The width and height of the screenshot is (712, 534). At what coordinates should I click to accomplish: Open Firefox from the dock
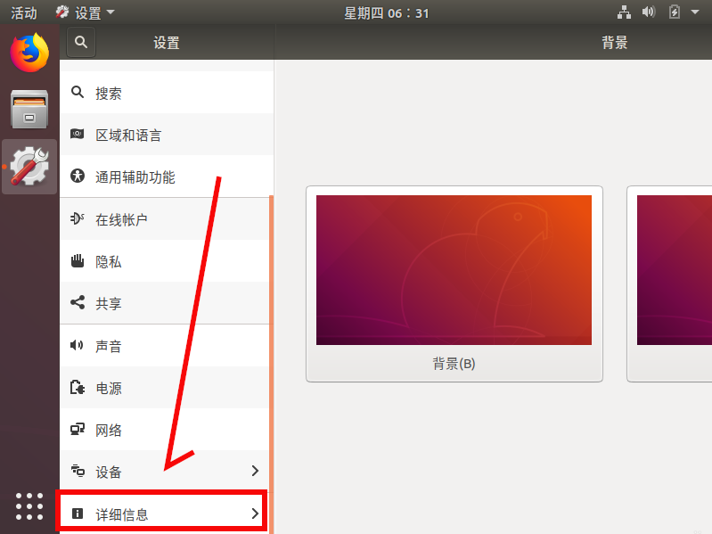click(29, 53)
